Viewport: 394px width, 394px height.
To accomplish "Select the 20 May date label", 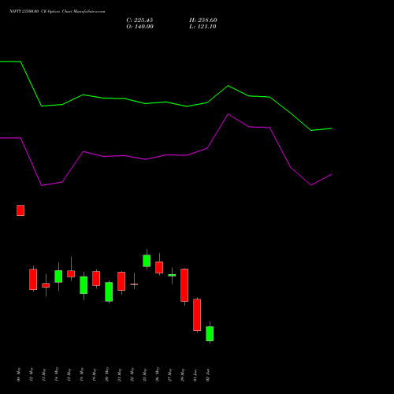I will [107, 374].
